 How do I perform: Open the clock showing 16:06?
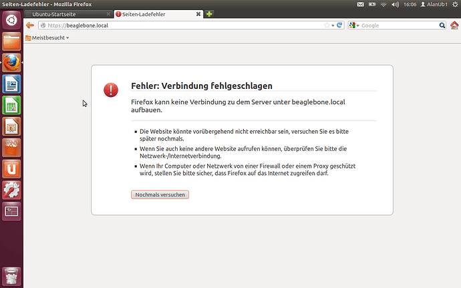pos(410,5)
